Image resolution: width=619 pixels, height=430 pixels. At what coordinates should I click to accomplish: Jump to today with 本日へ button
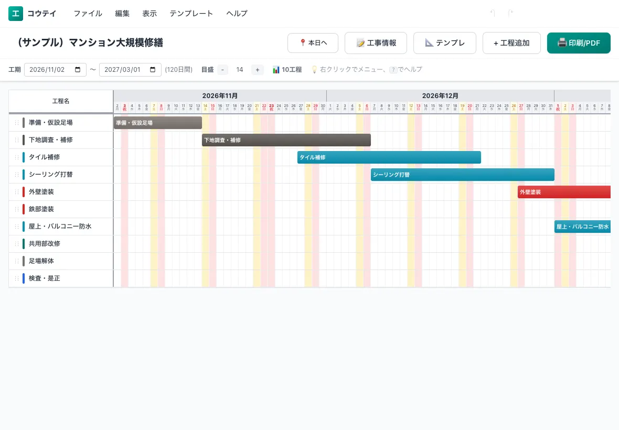[313, 42]
